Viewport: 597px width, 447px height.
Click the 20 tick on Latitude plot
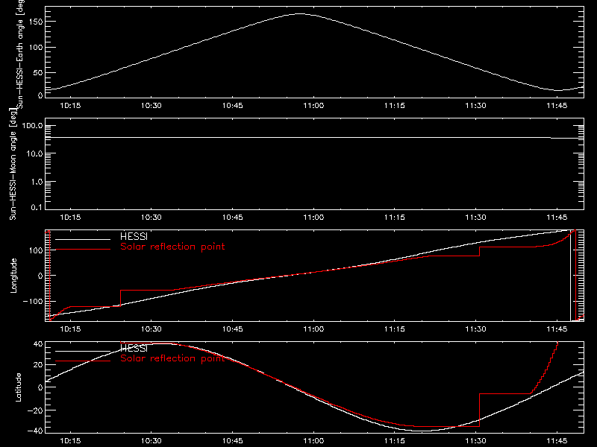point(38,365)
